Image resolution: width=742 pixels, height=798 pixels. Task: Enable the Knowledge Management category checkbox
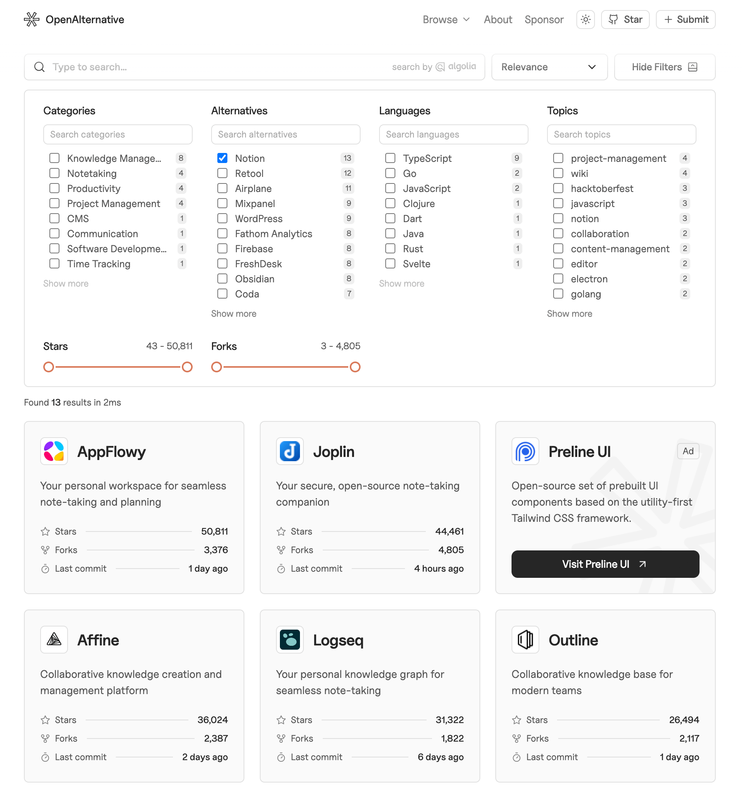(x=54, y=158)
